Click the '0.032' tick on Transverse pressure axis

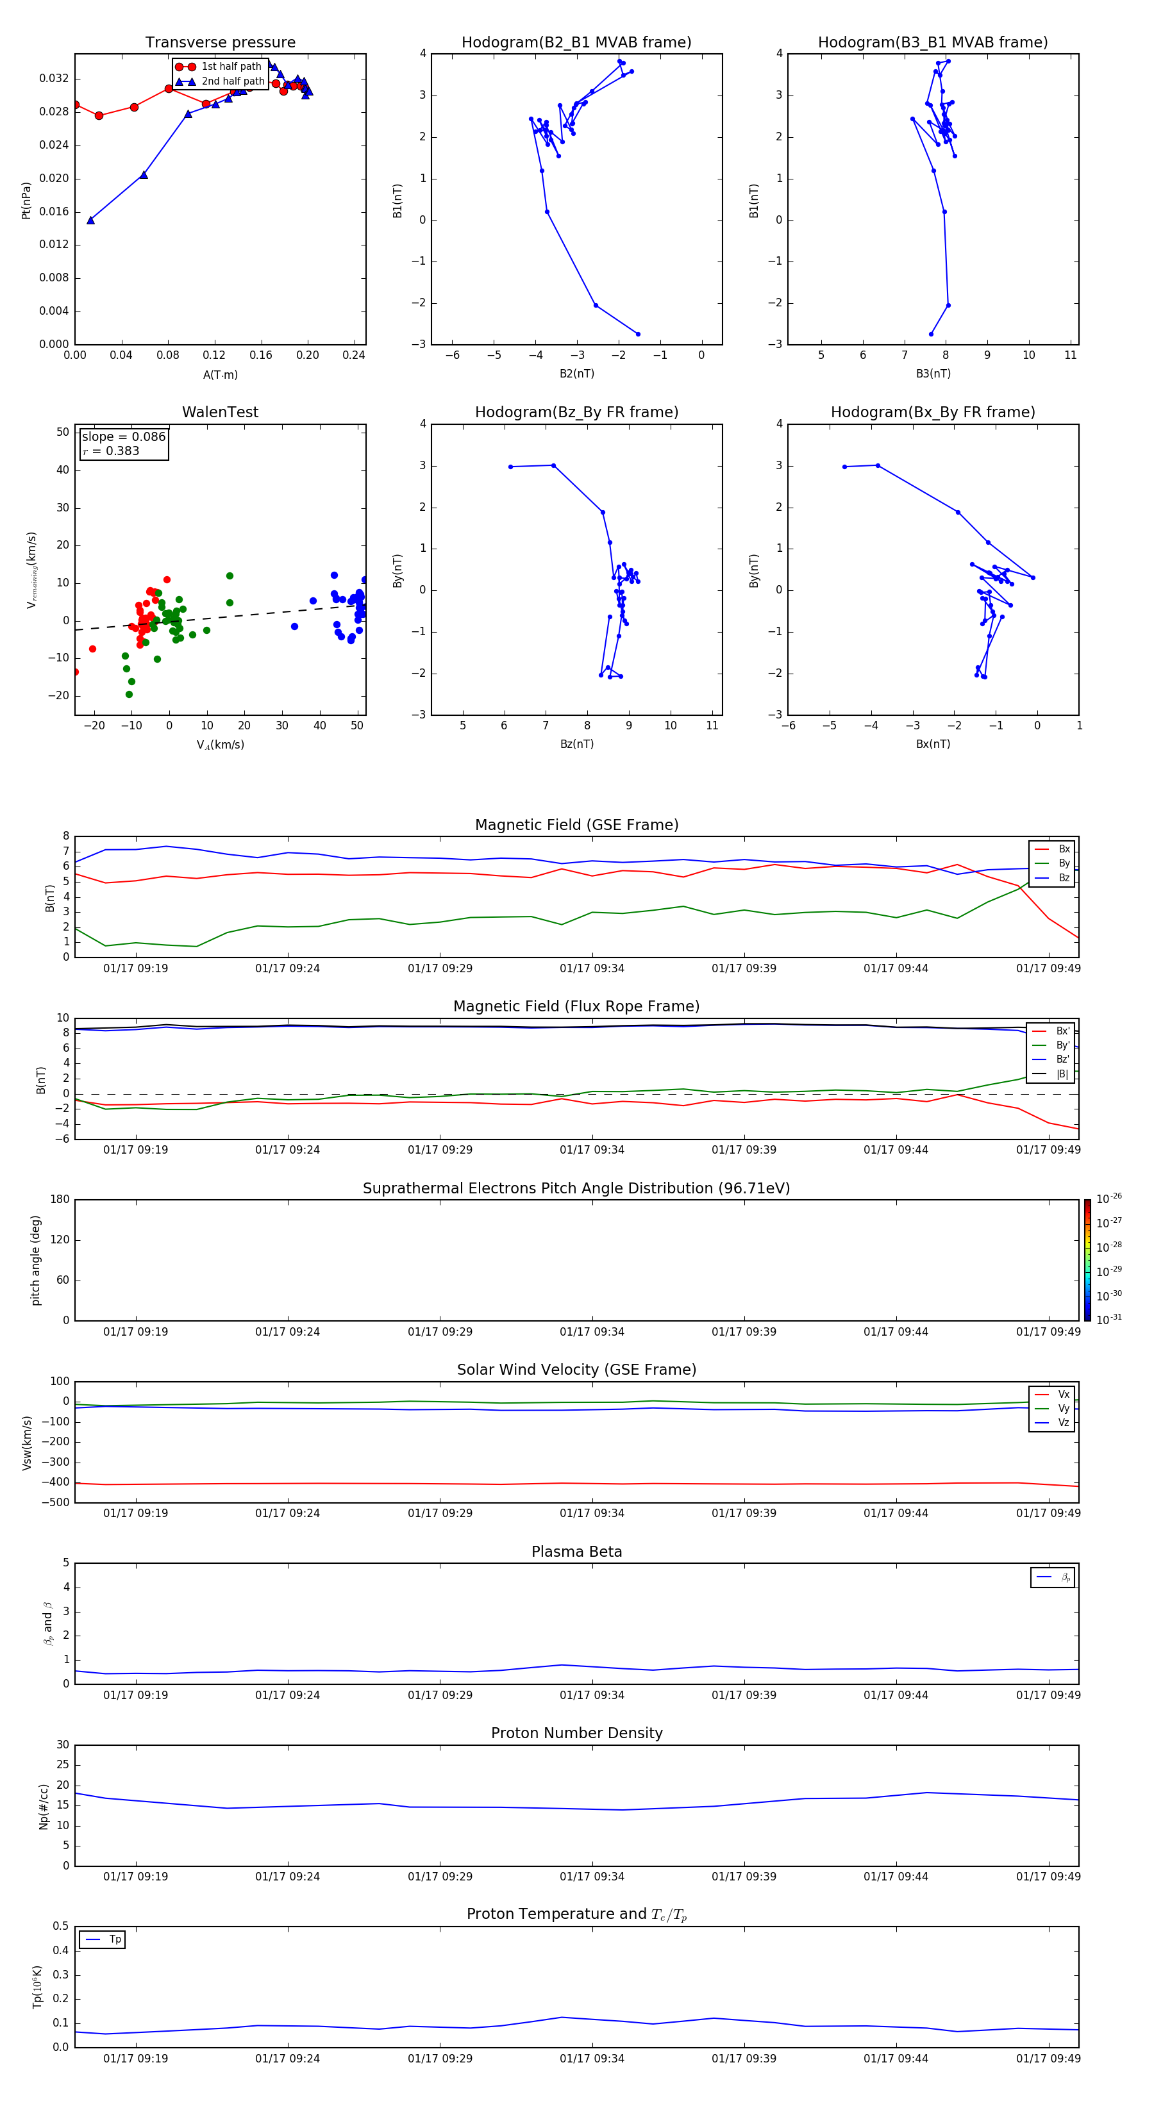pos(54,79)
